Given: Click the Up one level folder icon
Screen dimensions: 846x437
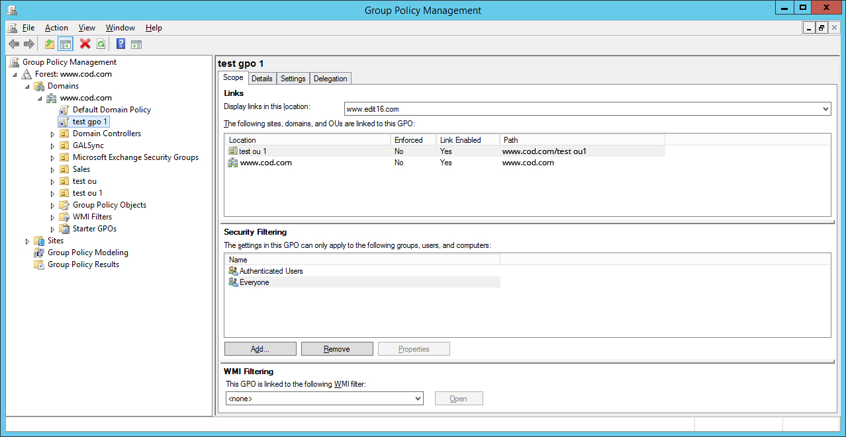Looking at the screenshot, I should pyautogui.click(x=50, y=44).
